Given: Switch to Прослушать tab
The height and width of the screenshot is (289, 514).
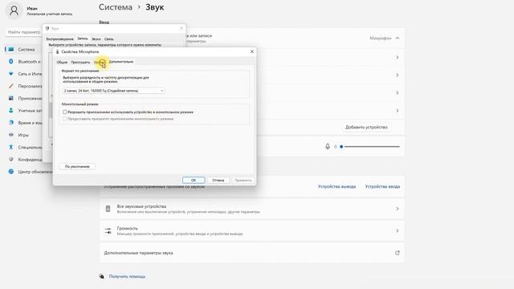Looking at the screenshot, I should pyautogui.click(x=80, y=62).
